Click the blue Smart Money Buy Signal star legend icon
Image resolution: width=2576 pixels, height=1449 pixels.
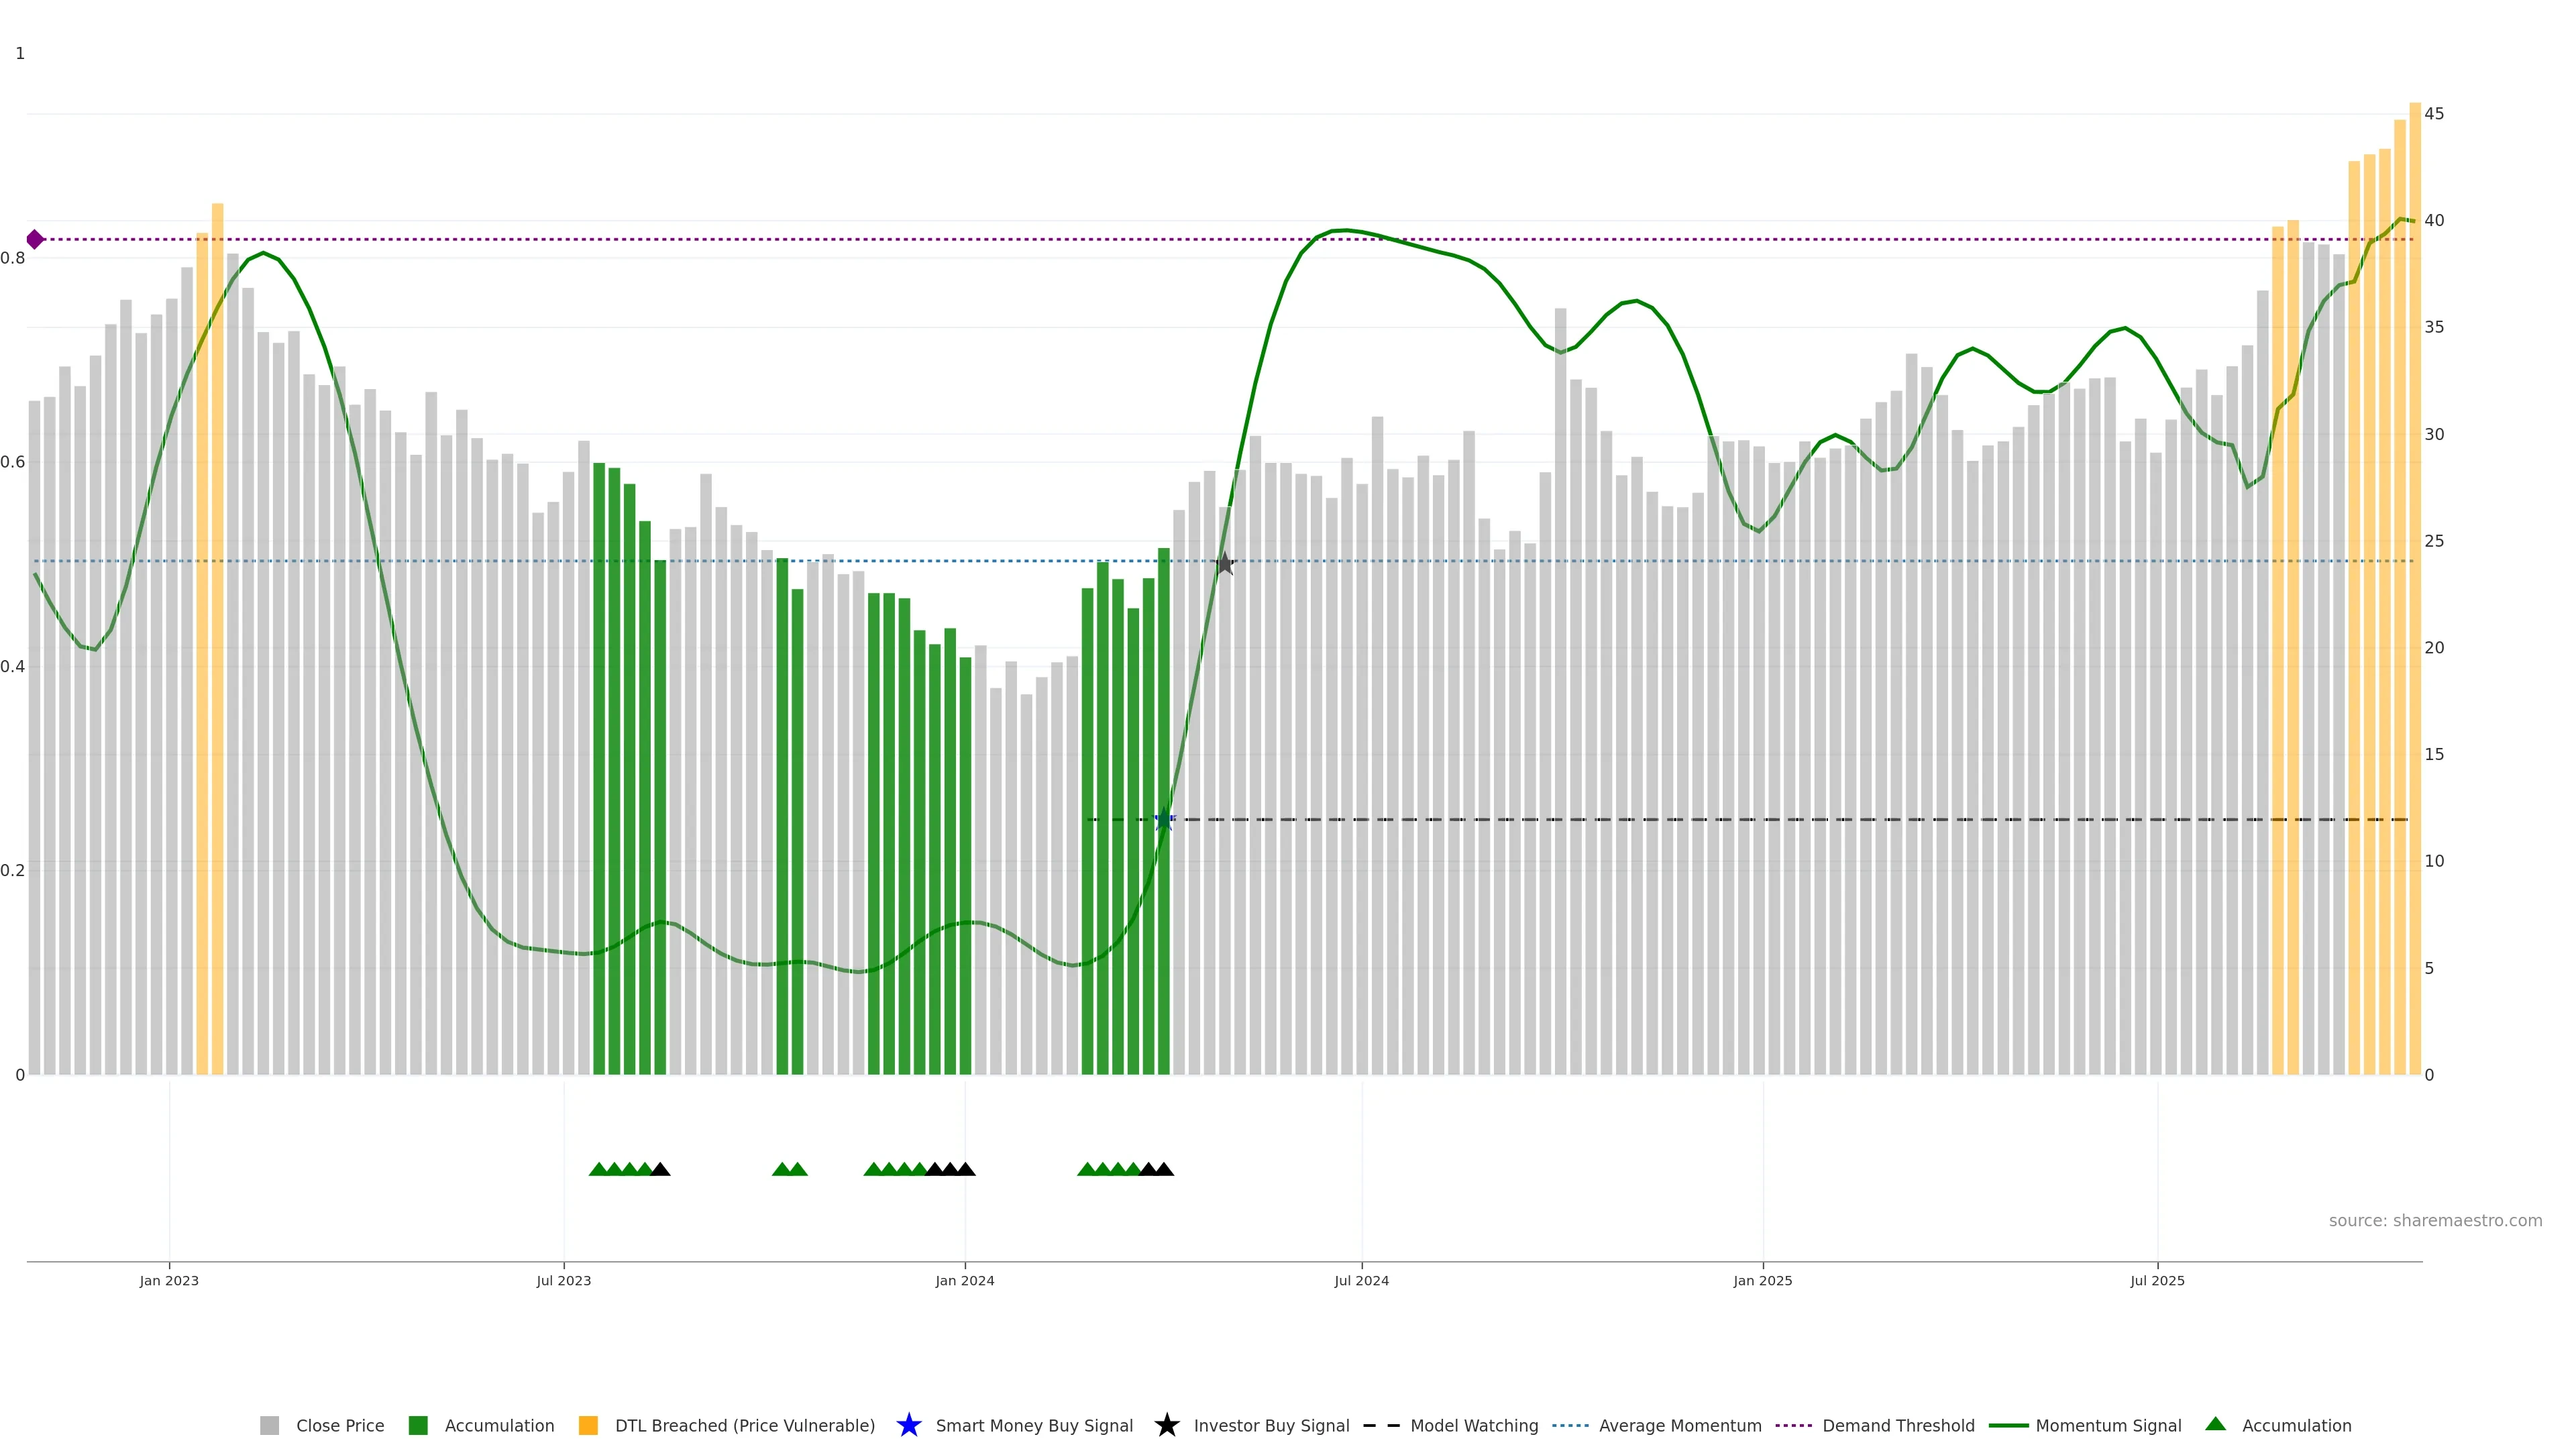(x=908, y=1425)
